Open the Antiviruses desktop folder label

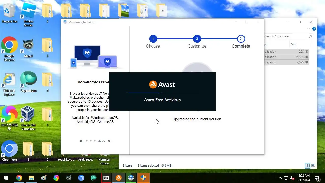(86, 160)
